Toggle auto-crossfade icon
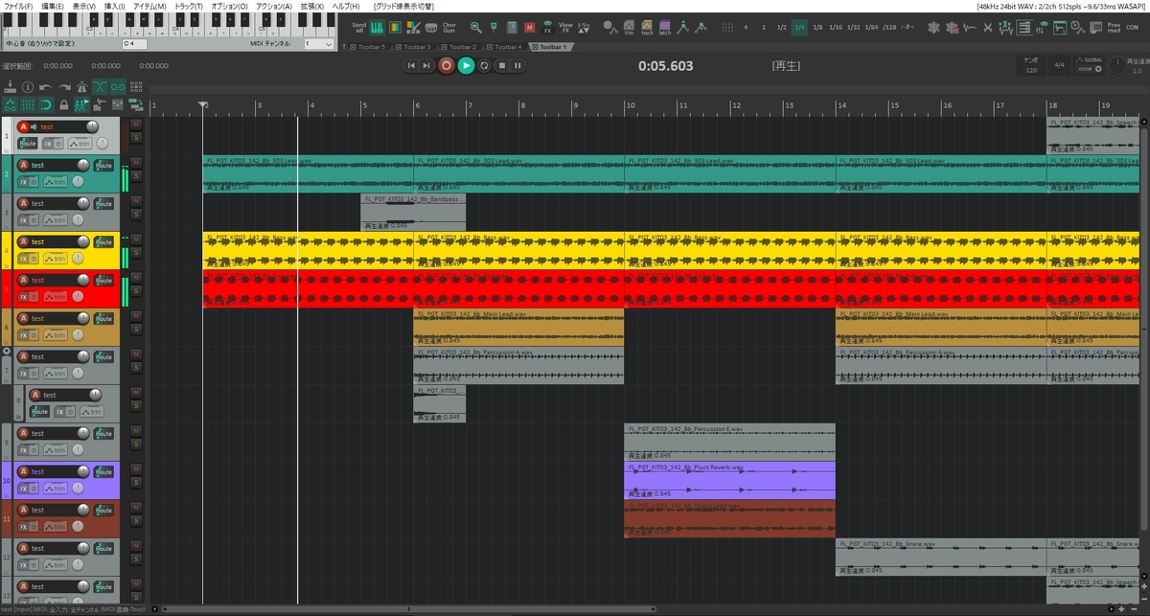The height and width of the screenshot is (616, 1150). click(x=100, y=86)
